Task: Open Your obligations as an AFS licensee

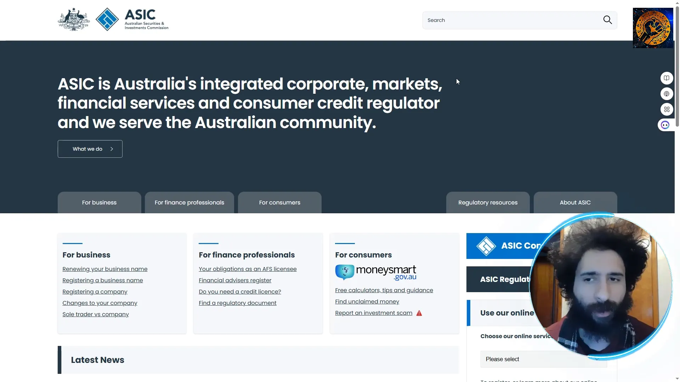Action: [x=248, y=269]
